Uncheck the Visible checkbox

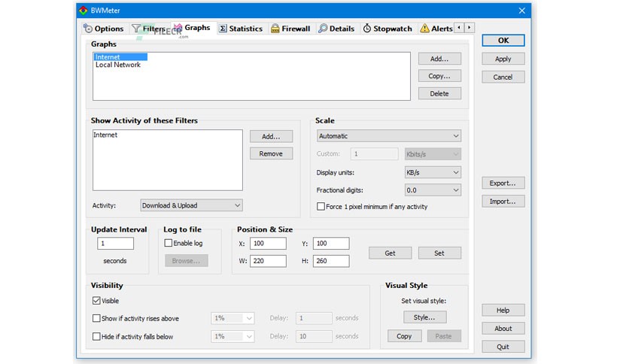(x=96, y=301)
